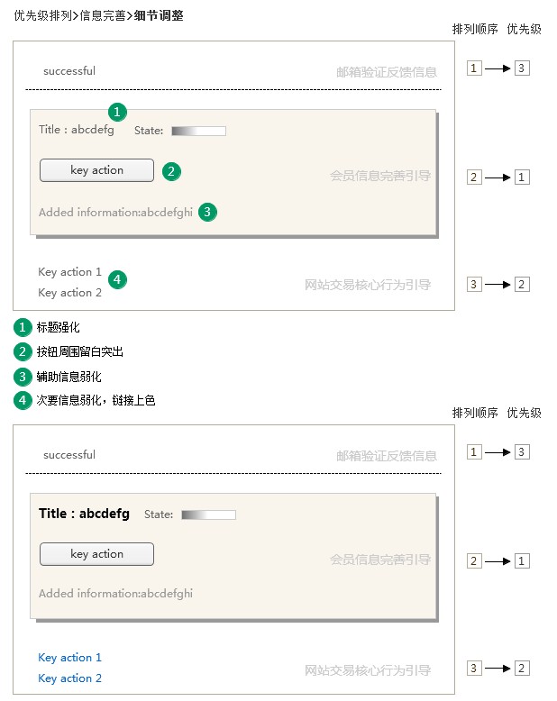The height and width of the screenshot is (701, 557).
Task: Click green badge 4 beside gray Key action links
Action: [x=117, y=279]
